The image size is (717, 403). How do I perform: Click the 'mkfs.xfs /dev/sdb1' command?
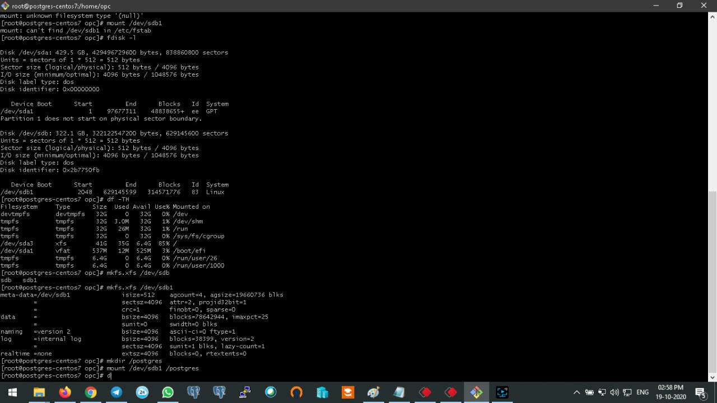tap(139, 288)
